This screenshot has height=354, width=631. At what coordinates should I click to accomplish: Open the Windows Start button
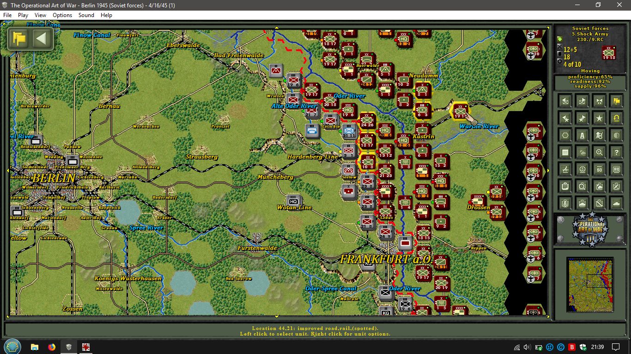(12, 347)
